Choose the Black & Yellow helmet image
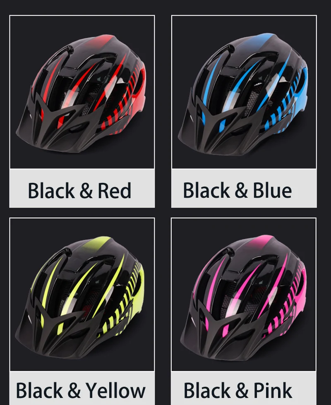This screenshot has height=405, width=331. (82, 295)
